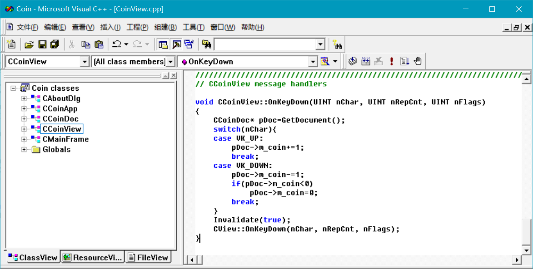Click the Build icon
The width and height of the screenshot is (533, 269).
(x=366, y=61)
